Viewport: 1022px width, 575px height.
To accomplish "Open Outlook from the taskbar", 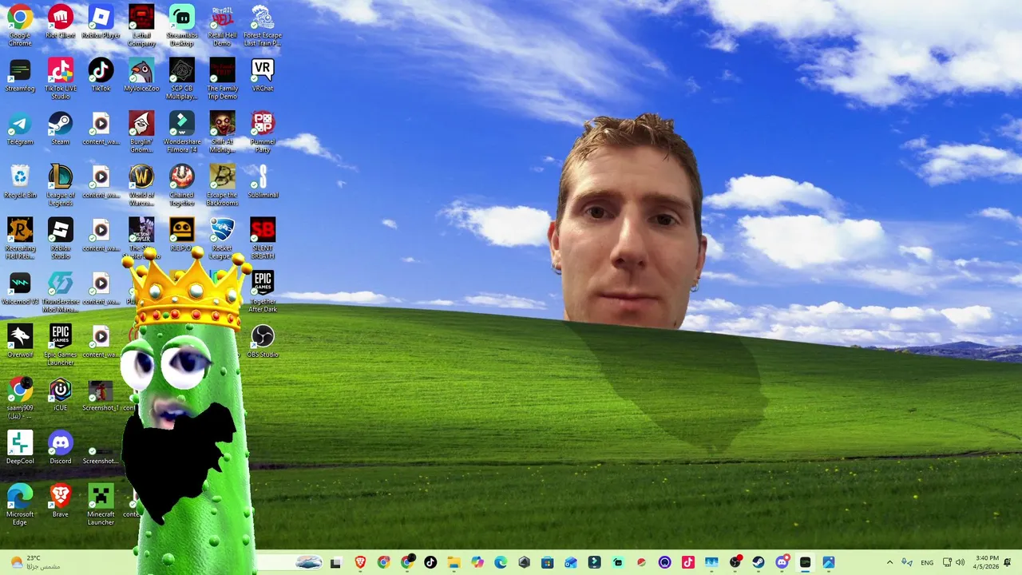I will click(x=570, y=563).
